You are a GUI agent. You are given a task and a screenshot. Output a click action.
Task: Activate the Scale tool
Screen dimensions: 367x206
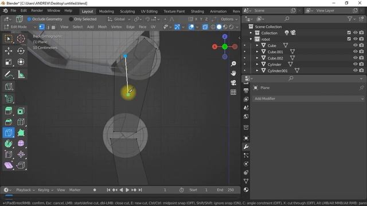9,62
